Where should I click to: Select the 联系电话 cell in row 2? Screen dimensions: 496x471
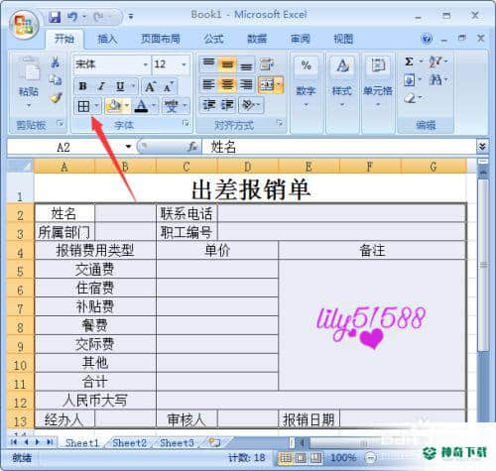186,213
